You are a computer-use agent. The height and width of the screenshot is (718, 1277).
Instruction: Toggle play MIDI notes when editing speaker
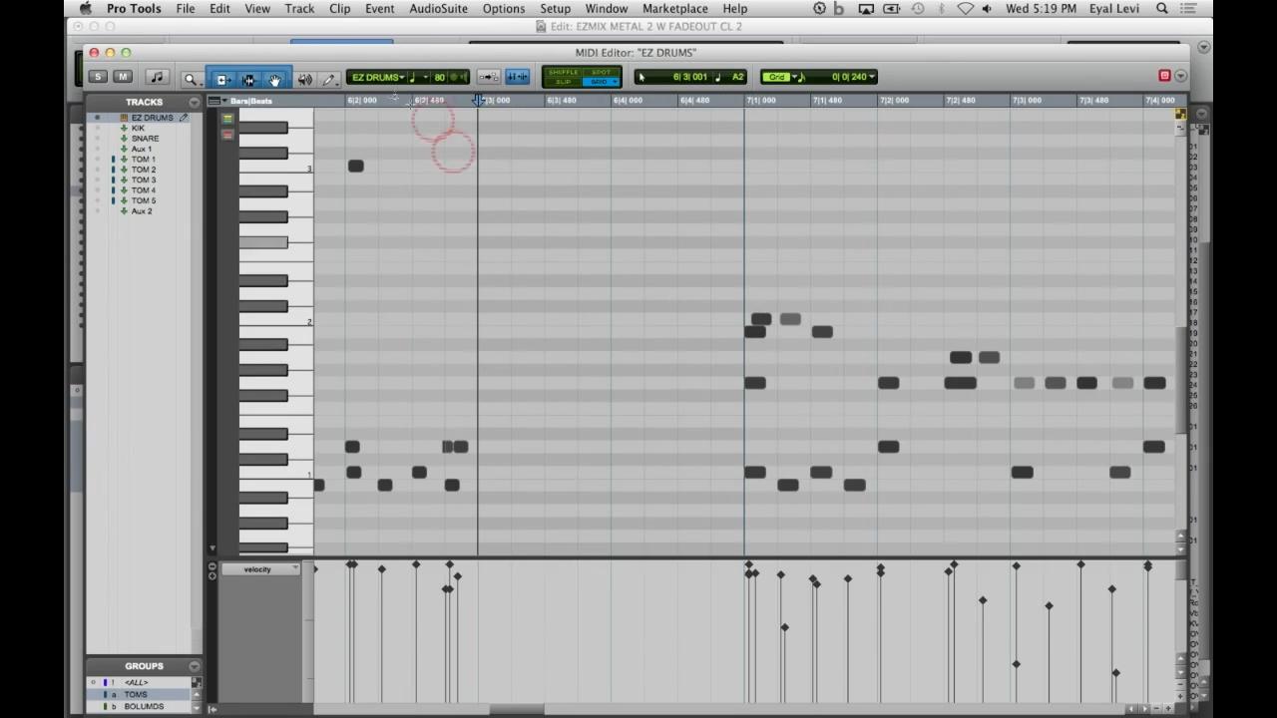pos(459,77)
